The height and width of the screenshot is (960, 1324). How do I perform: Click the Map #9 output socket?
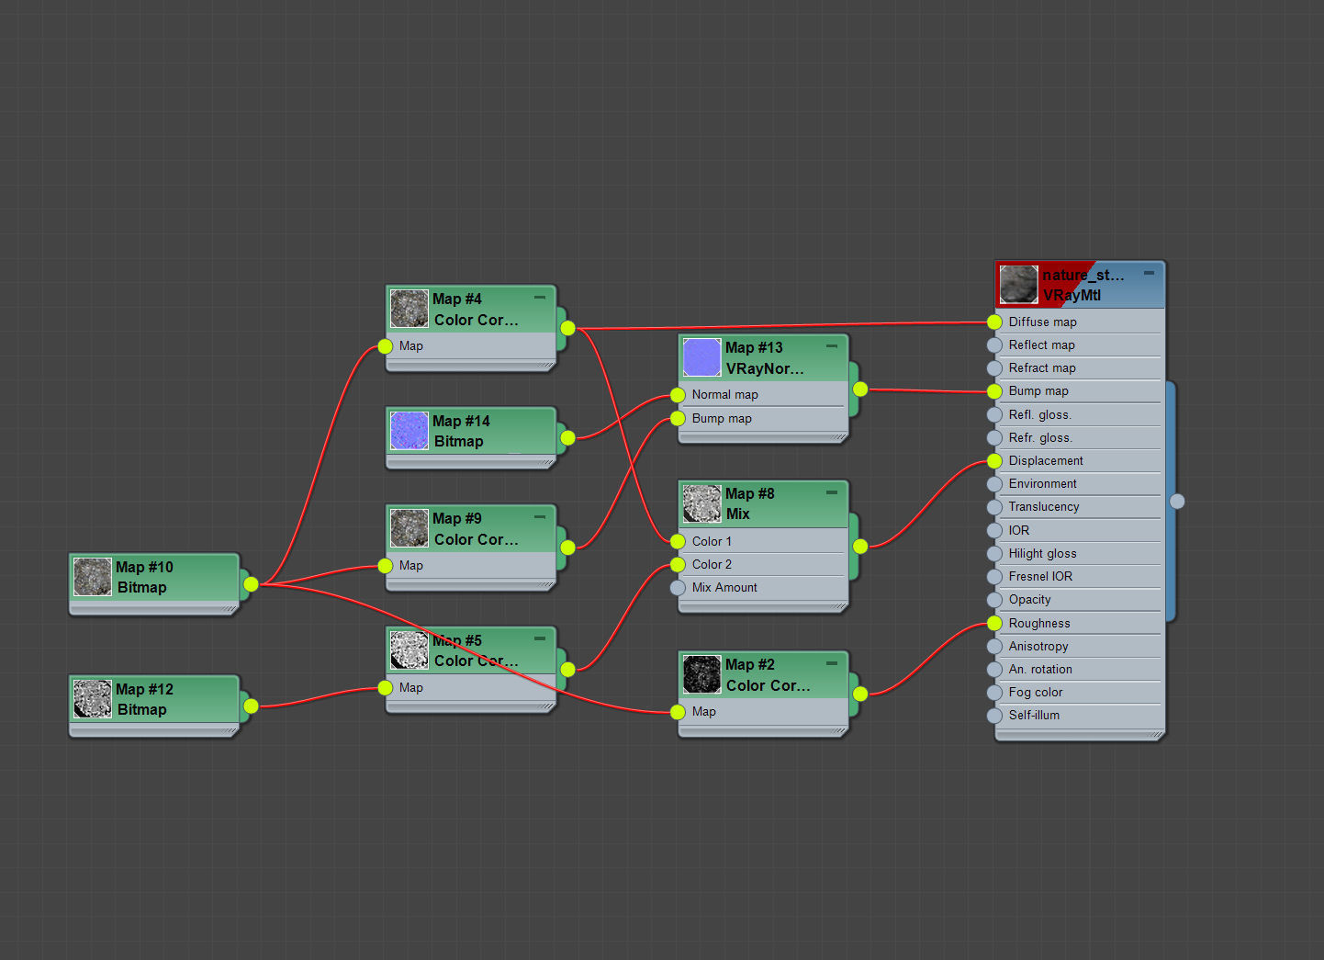tap(567, 548)
